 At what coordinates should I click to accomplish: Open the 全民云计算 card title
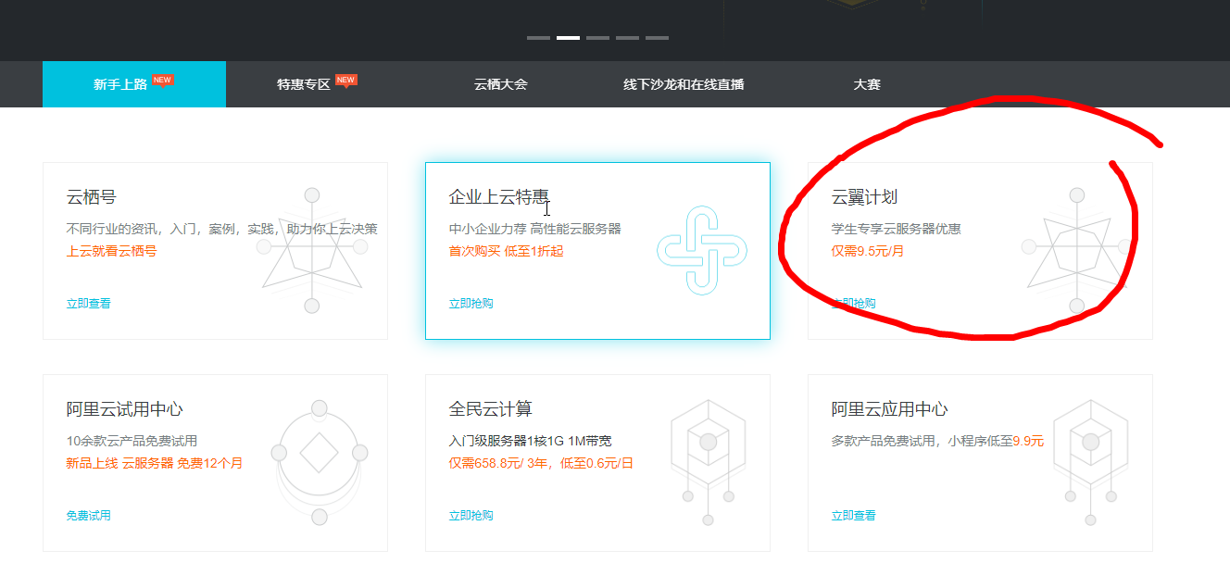coord(491,409)
